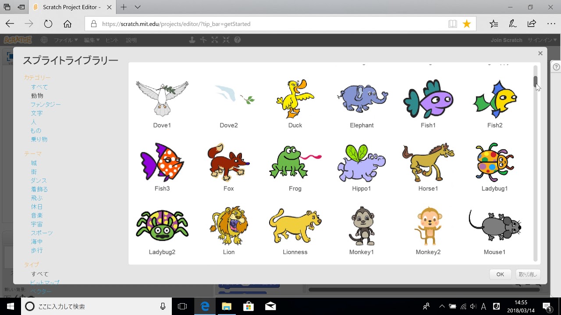Expand browser tab preview chevron
561x315 pixels.
[138, 7]
